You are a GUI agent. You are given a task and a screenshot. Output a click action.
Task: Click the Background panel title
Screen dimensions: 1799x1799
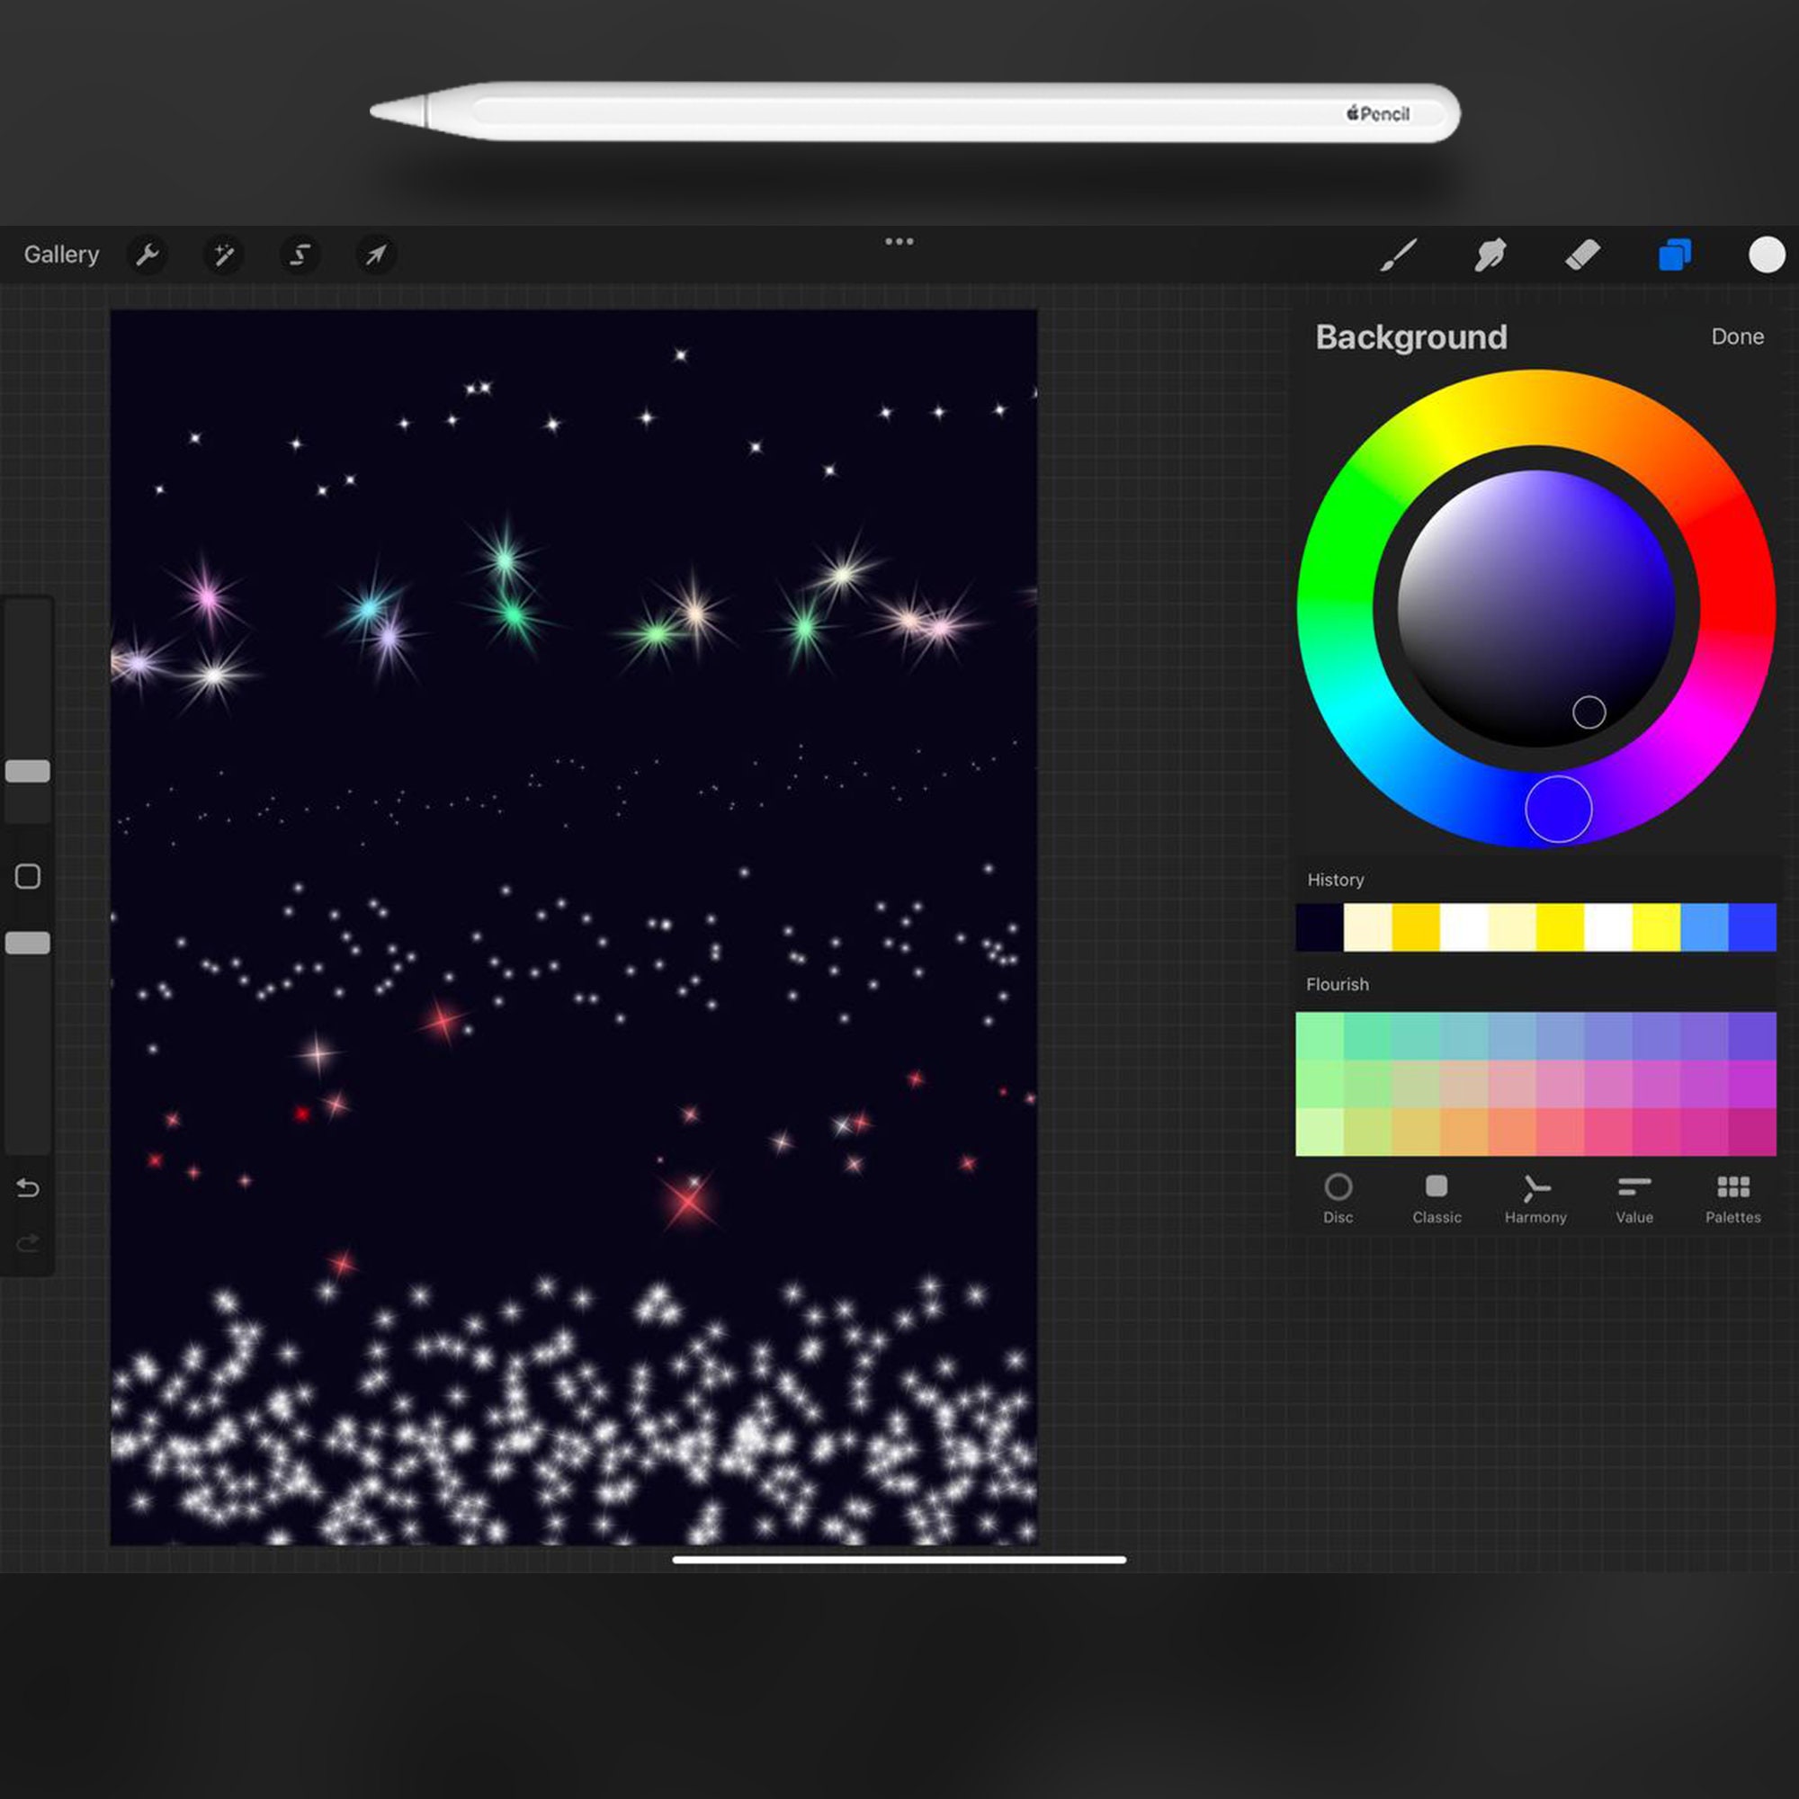(x=1410, y=336)
